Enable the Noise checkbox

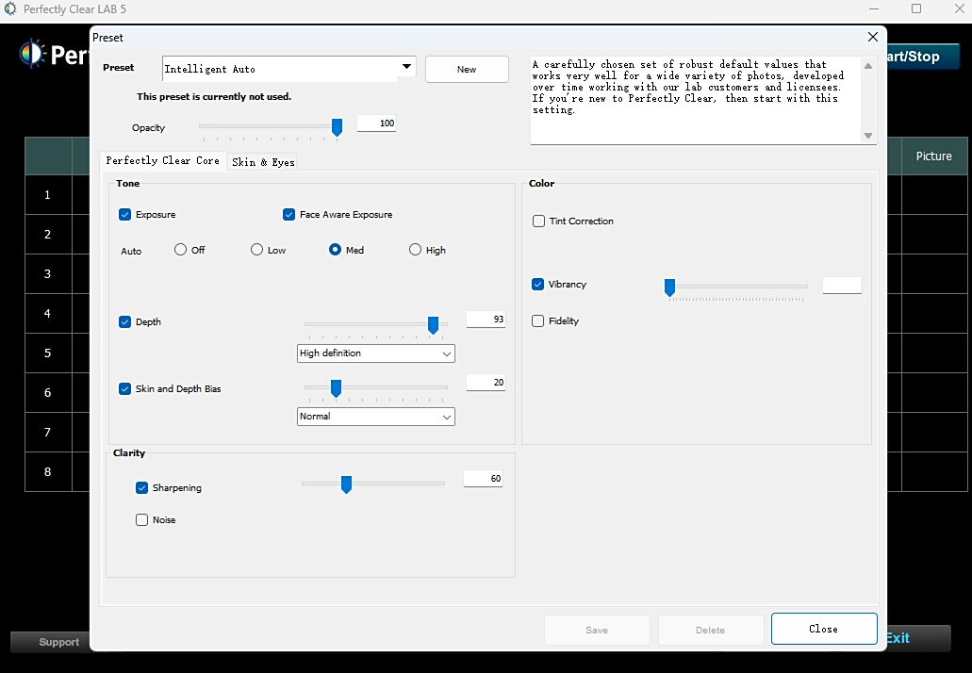point(142,520)
